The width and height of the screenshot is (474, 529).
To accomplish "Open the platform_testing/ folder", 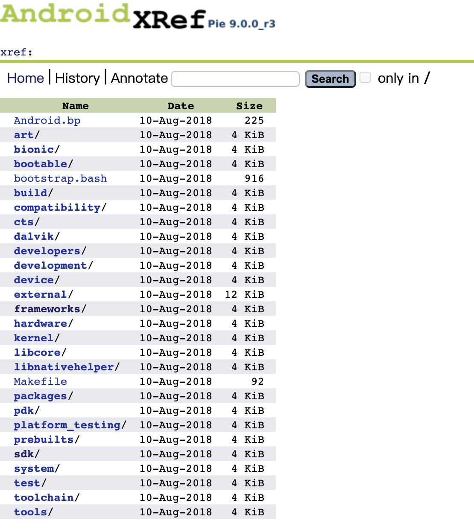I will click(67, 425).
